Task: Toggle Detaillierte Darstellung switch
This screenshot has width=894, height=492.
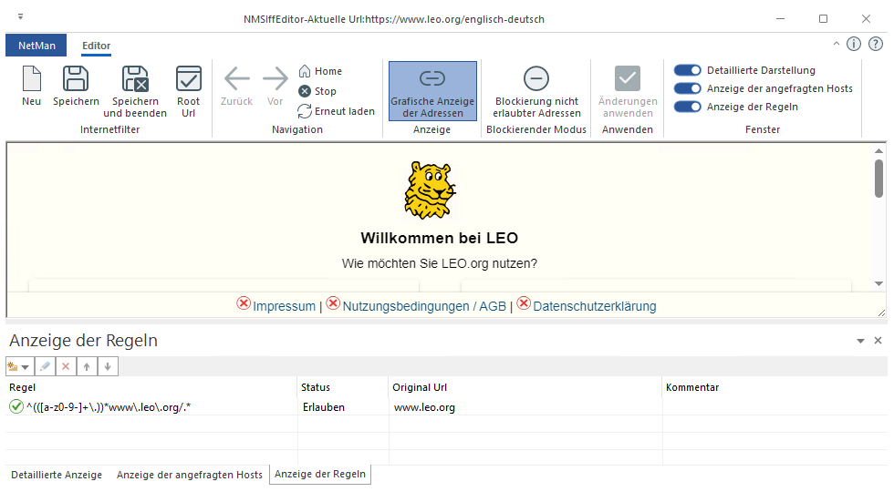Action: (x=687, y=70)
